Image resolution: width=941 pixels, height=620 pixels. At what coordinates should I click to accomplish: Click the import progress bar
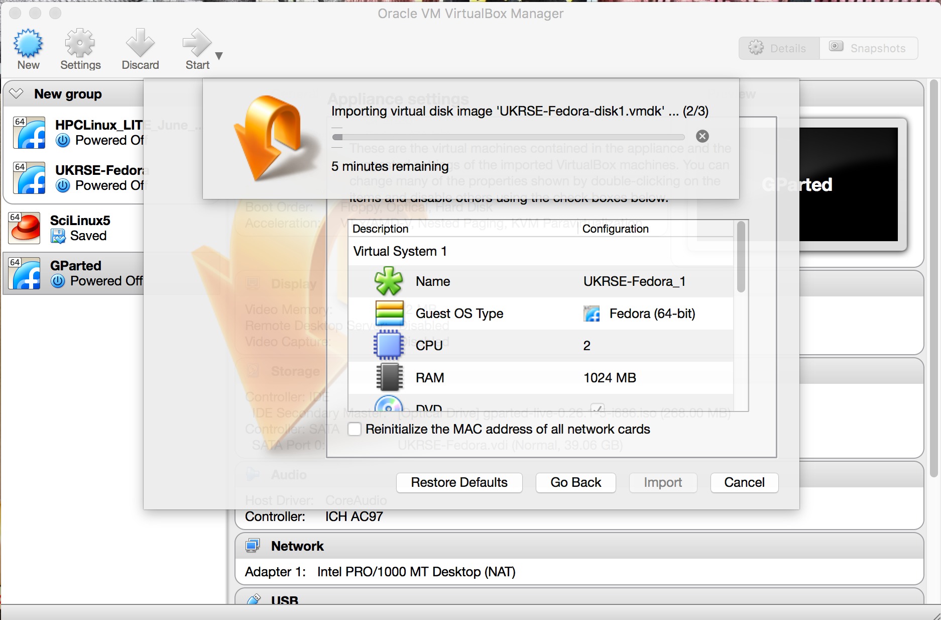(508, 137)
